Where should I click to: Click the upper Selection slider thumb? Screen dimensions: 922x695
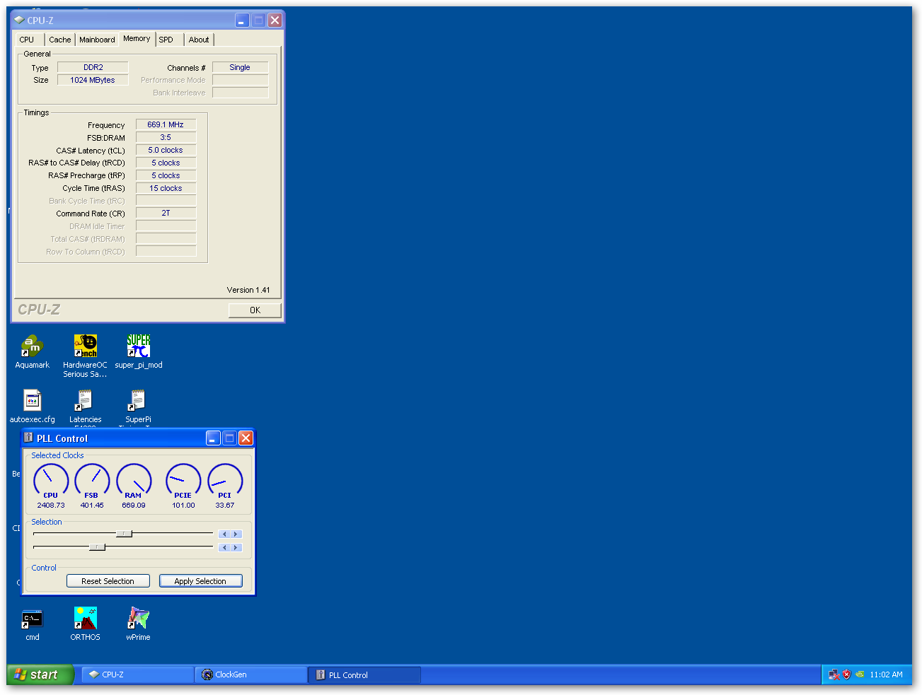pyautogui.click(x=124, y=534)
